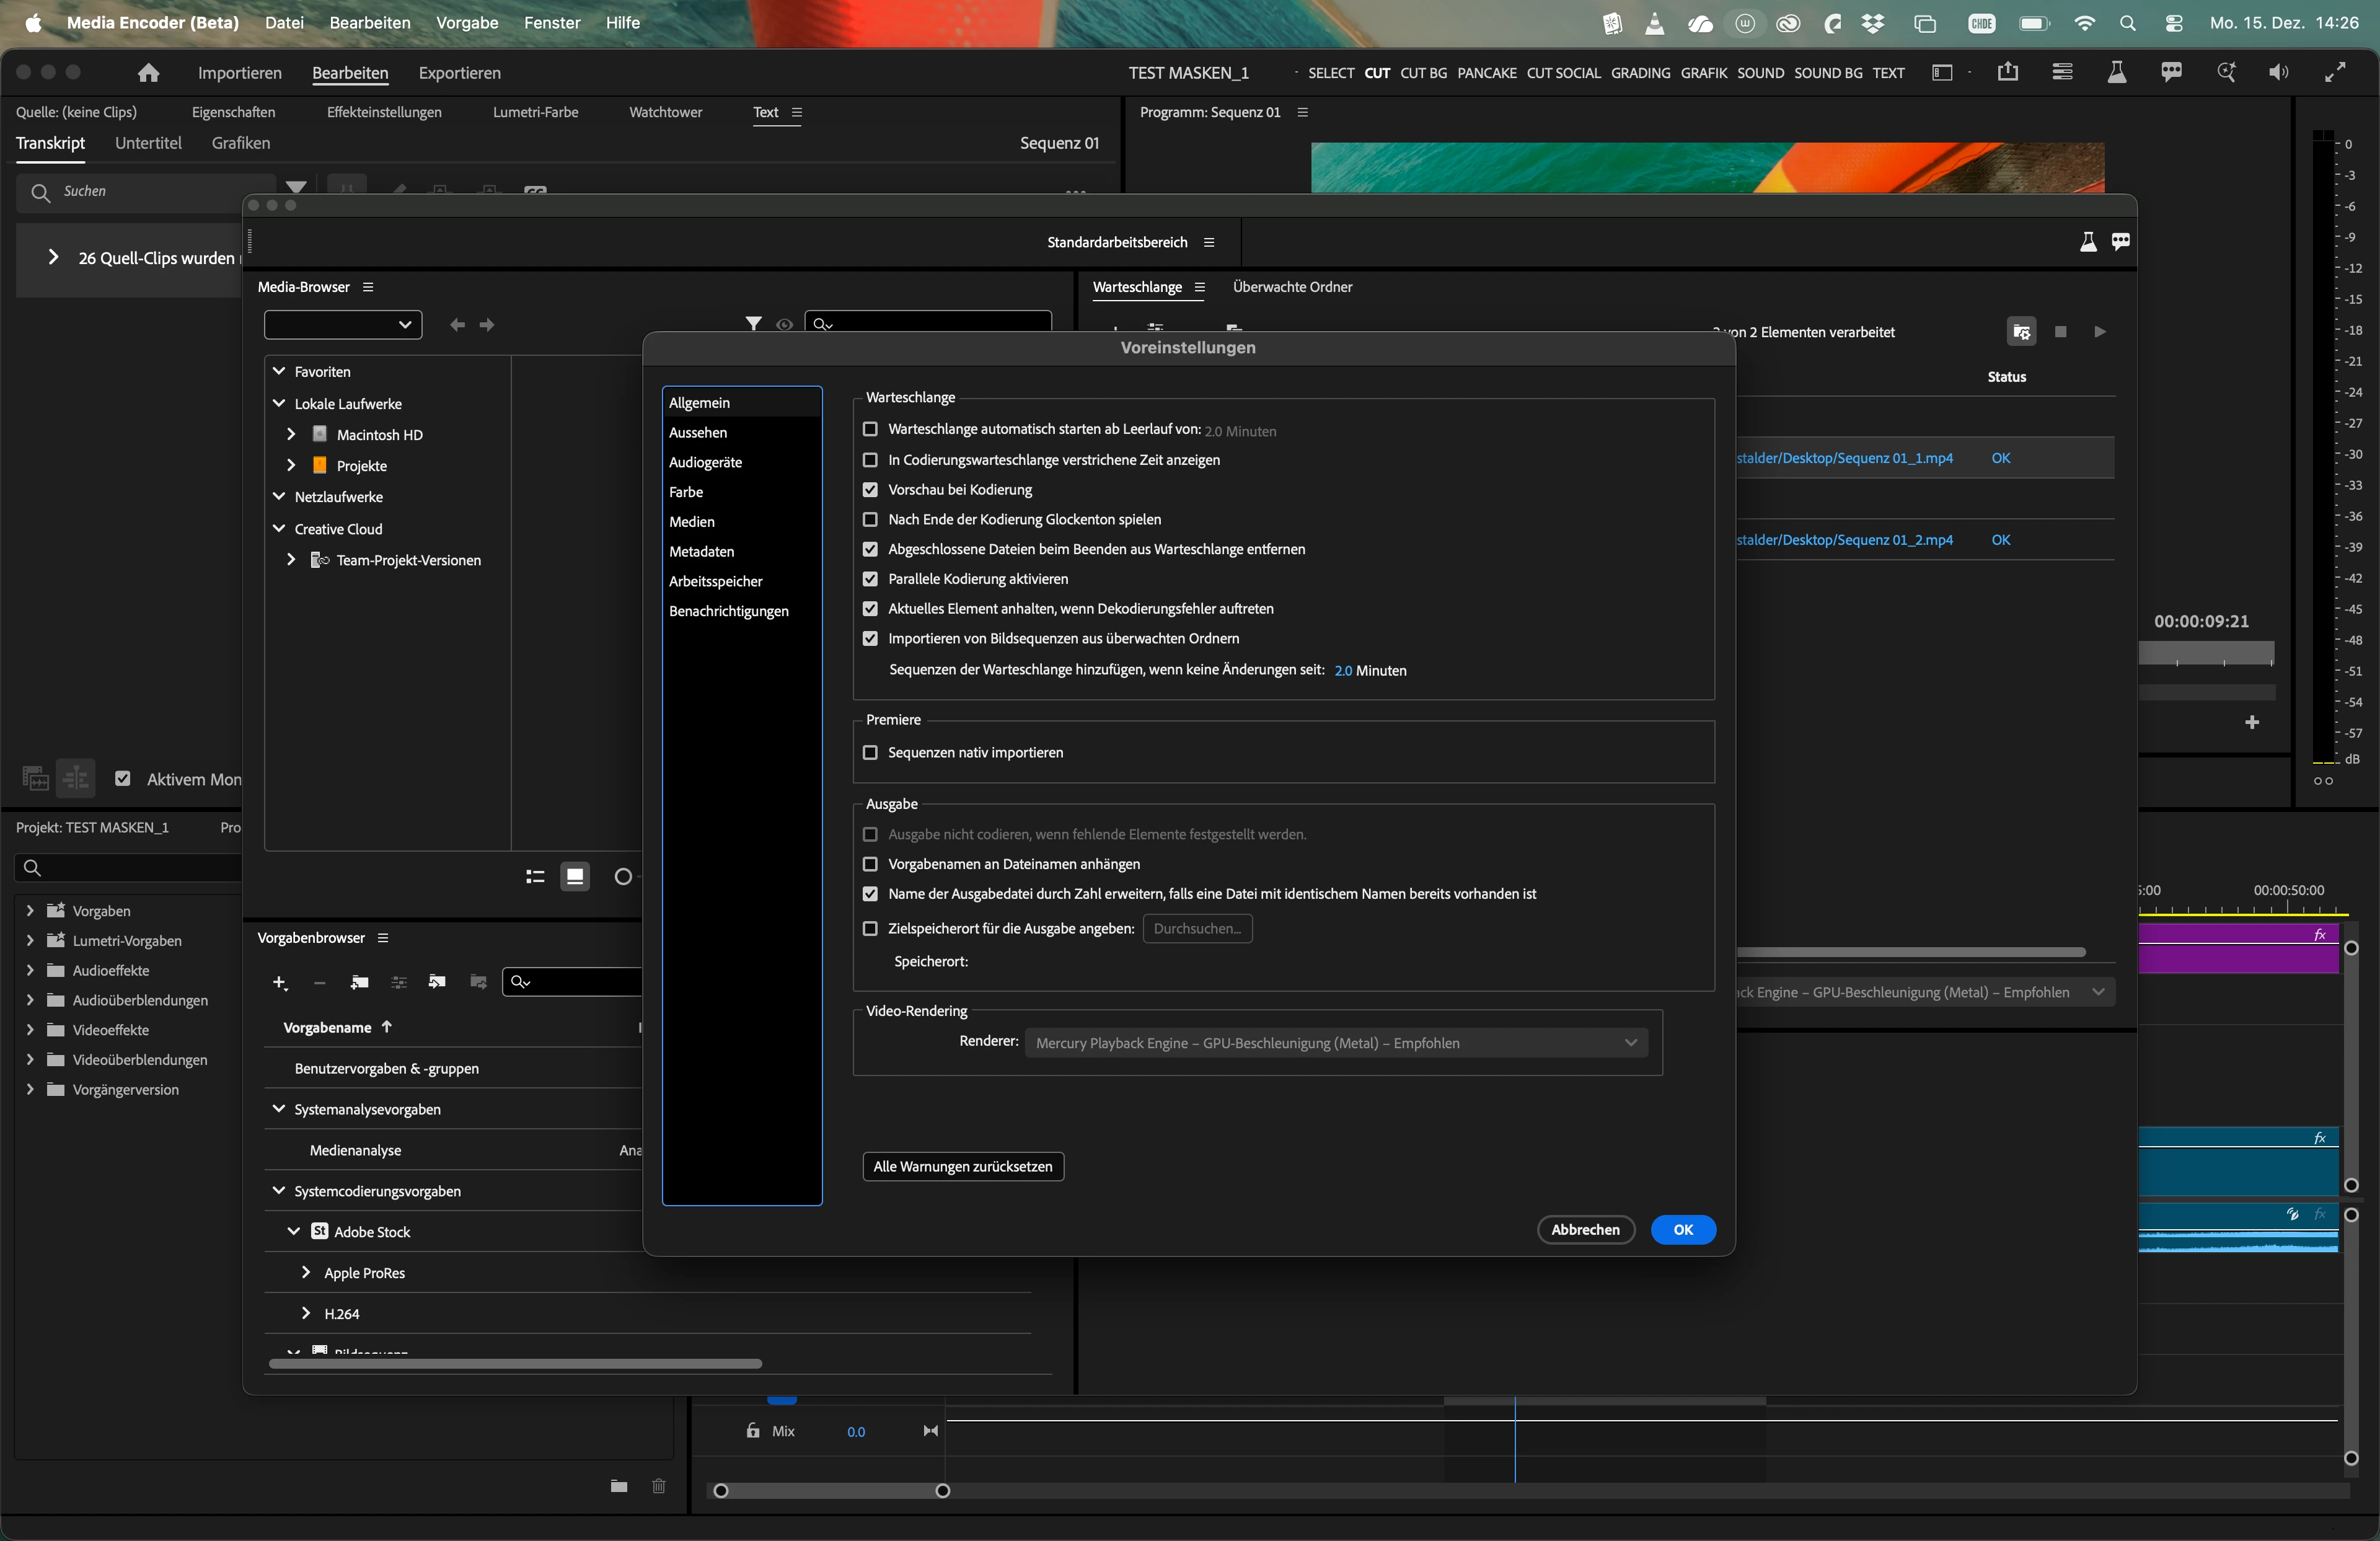Enable Nach Ende der Kodierung Glockenton spielen
Screen dimensions: 2380x1541
(x=870, y=520)
